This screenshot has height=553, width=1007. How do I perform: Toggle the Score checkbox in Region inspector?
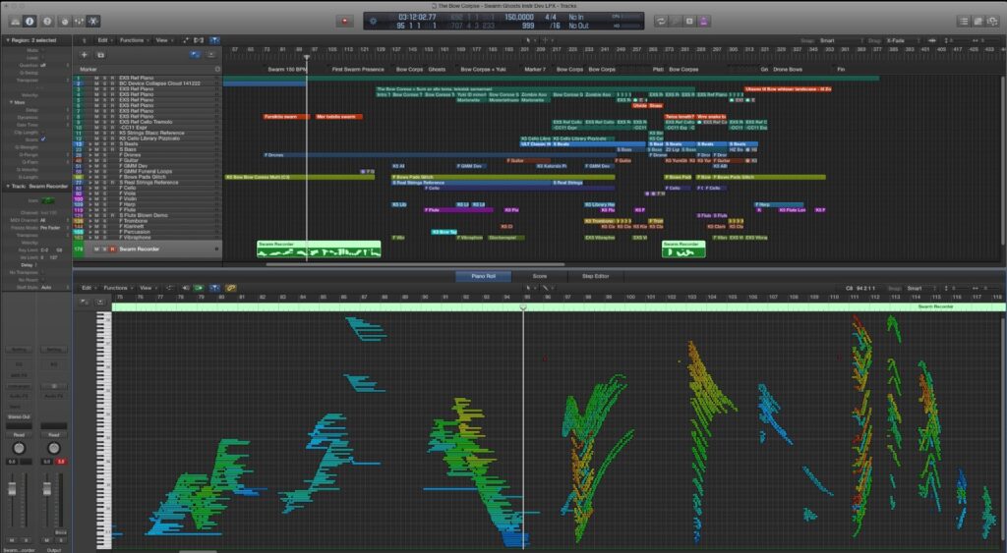click(43, 139)
